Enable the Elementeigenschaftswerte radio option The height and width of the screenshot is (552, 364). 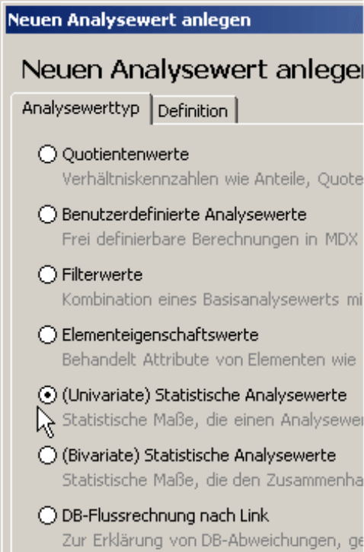click(47, 335)
